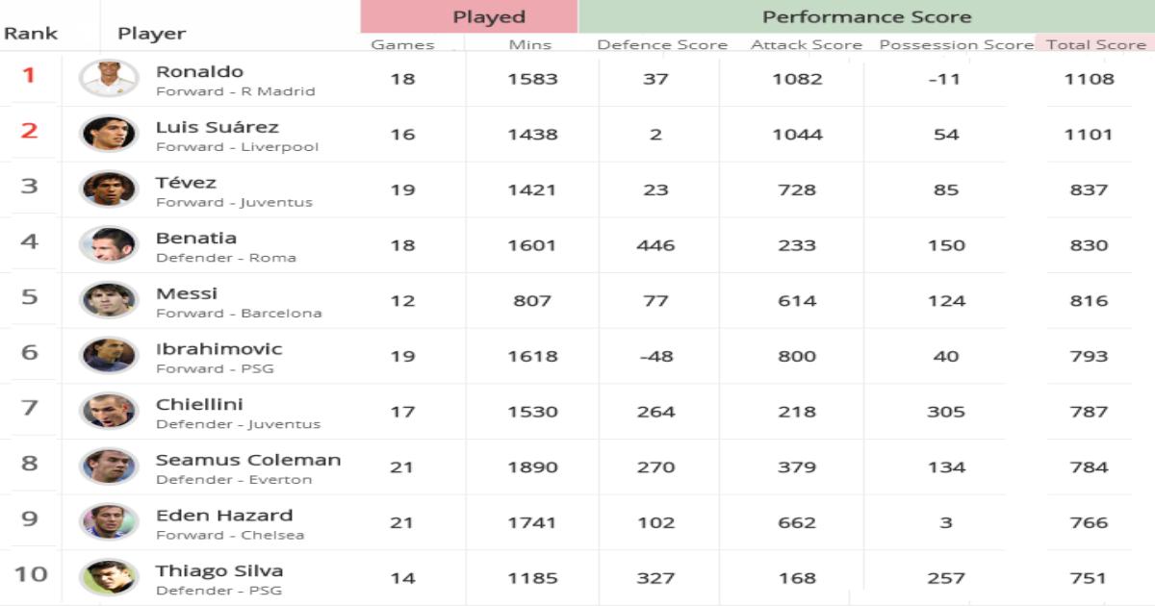Open Luis Suárez's profile photo

pyautogui.click(x=108, y=134)
